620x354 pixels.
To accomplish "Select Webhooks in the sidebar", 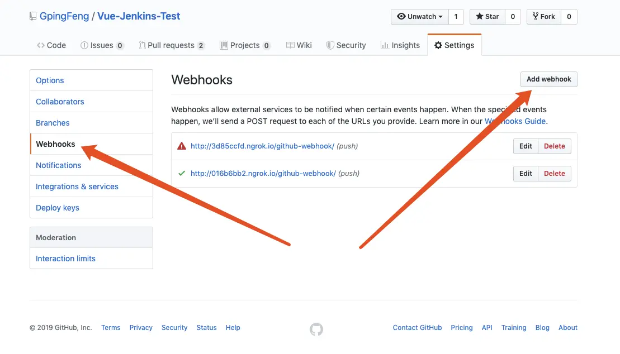I will [x=91, y=144].
